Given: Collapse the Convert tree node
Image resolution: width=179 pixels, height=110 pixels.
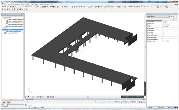Looking at the screenshot, I should pyautogui.click(x=3, y=18).
